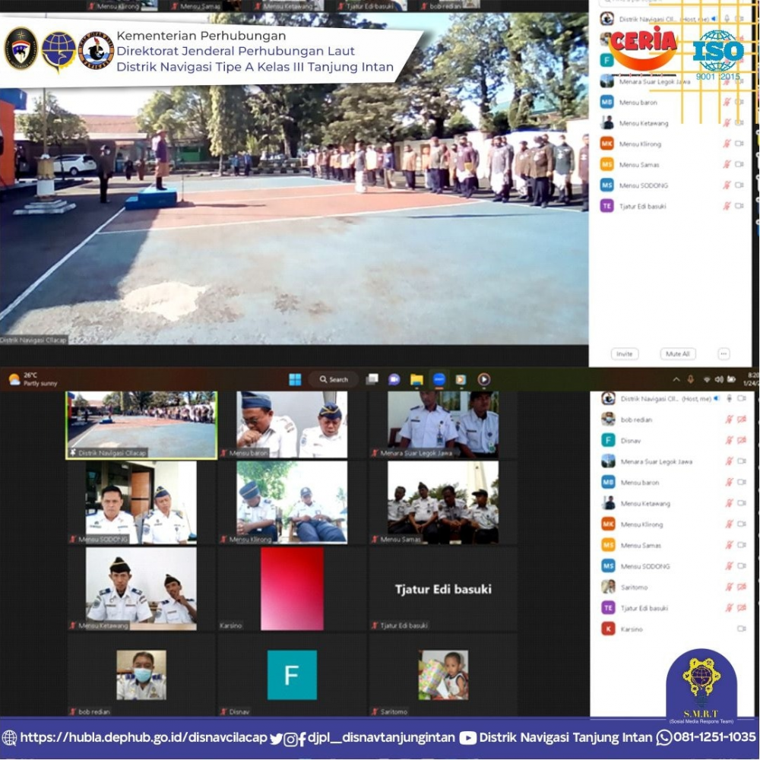Click Invite in the upper participants panel
This screenshot has height=760, width=760.
click(x=624, y=354)
